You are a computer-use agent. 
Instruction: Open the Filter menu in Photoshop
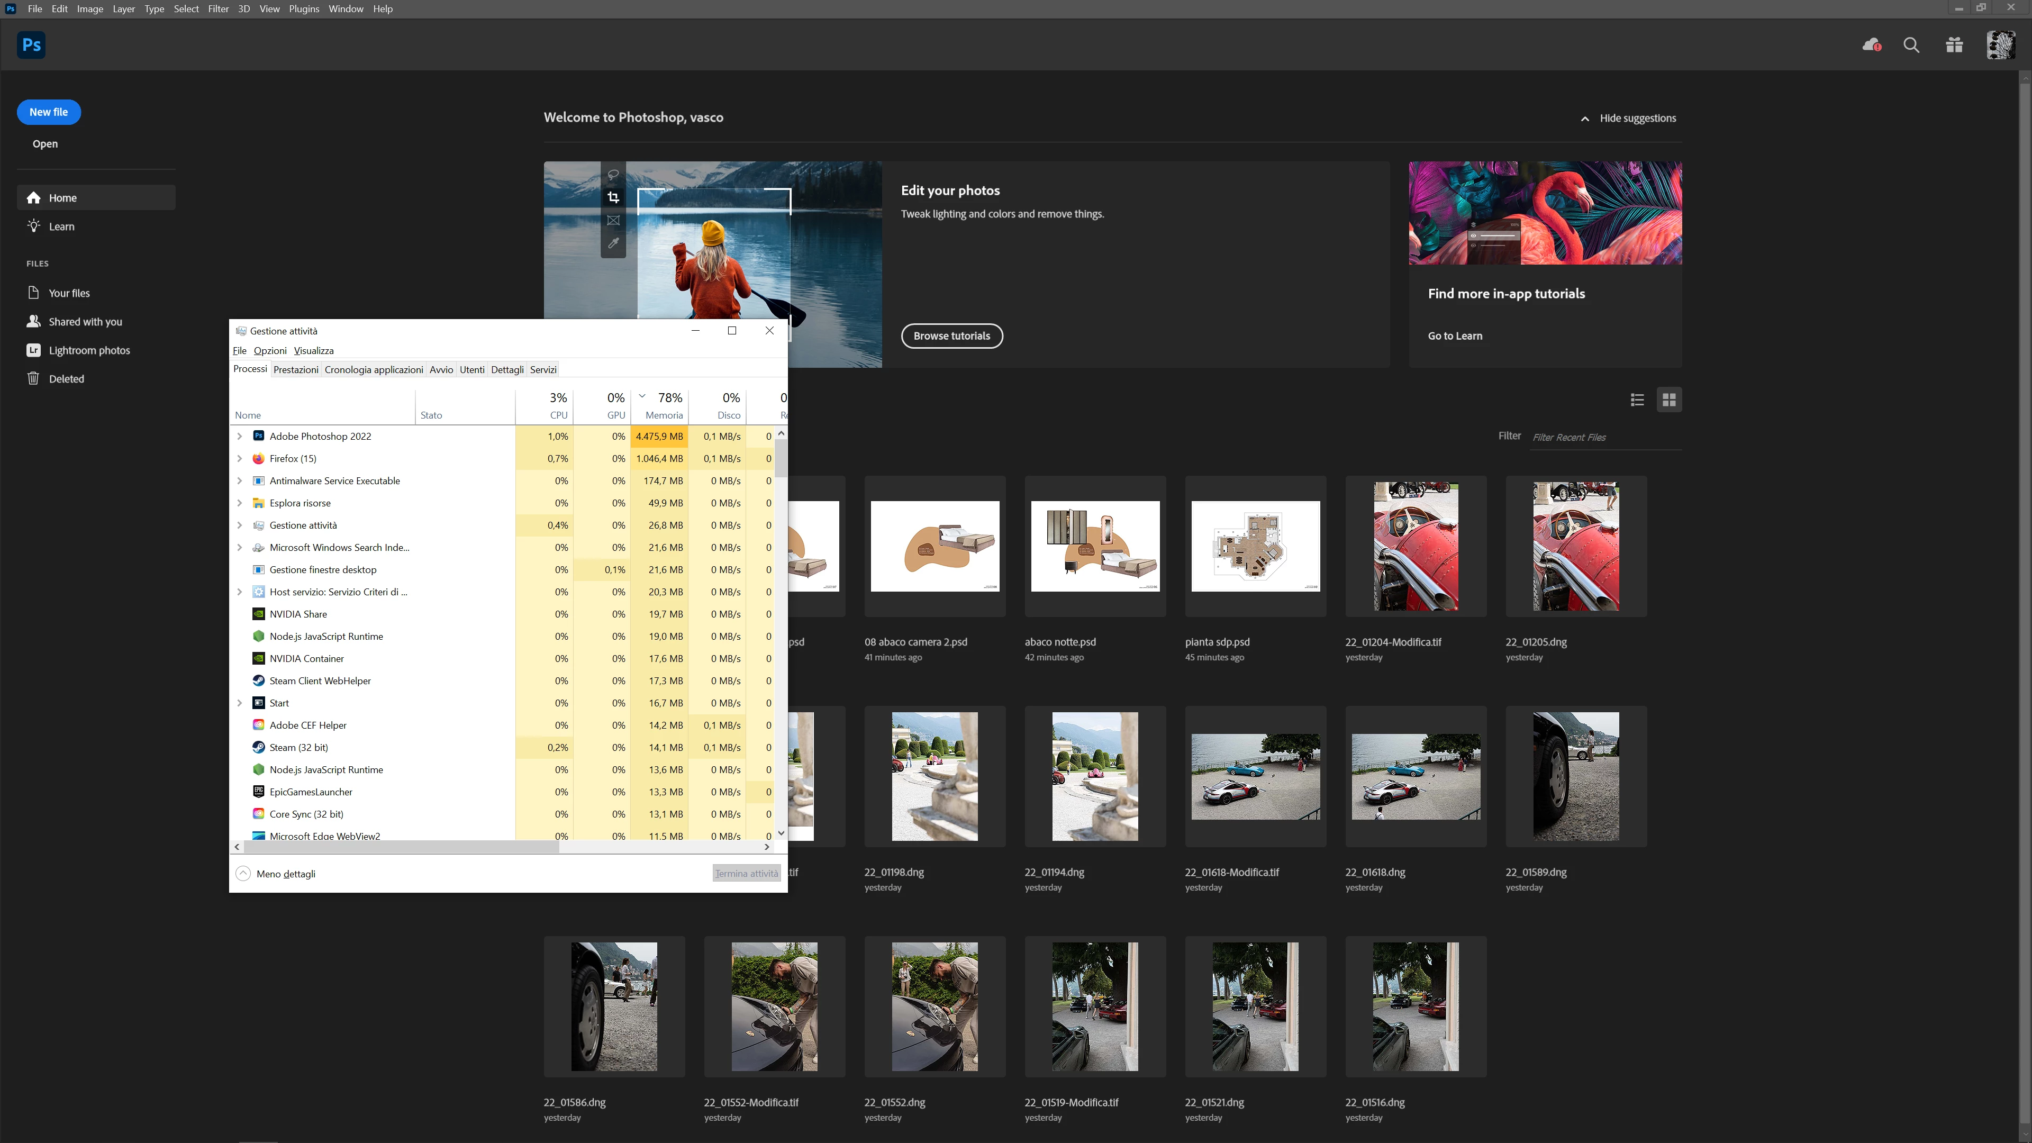point(217,8)
